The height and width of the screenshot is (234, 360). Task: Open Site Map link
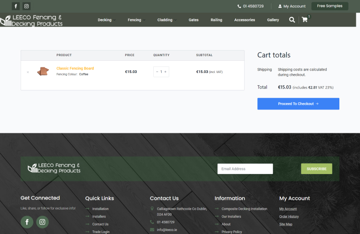[x=285, y=224]
